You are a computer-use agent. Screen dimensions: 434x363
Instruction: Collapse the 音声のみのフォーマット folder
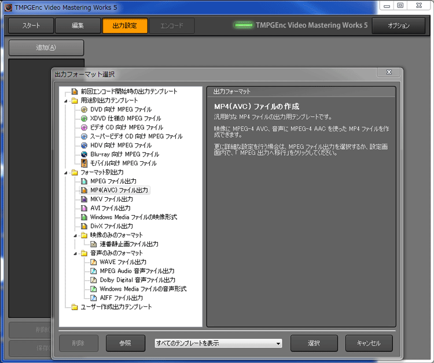click(76, 253)
